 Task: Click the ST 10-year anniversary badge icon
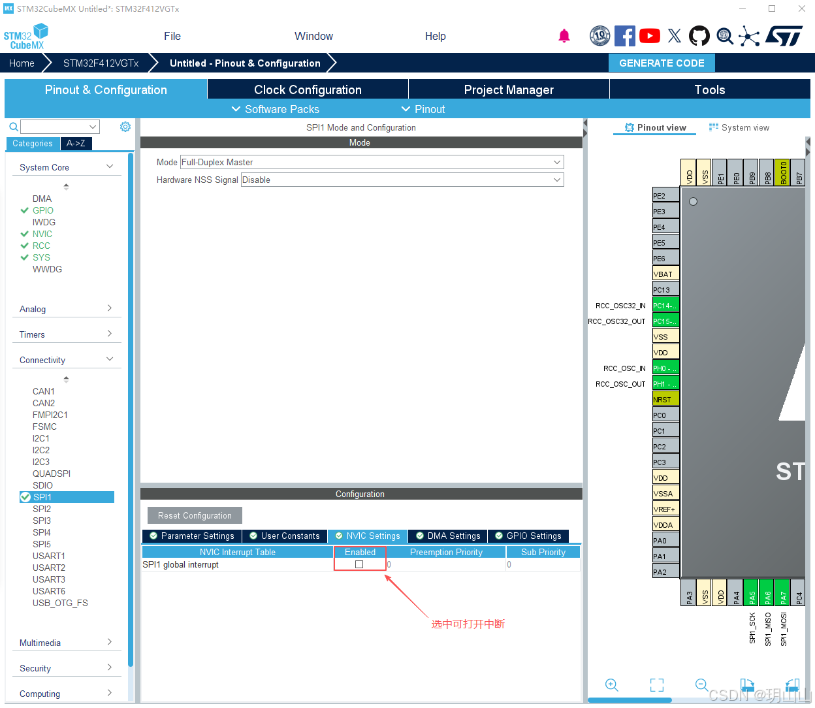599,36
